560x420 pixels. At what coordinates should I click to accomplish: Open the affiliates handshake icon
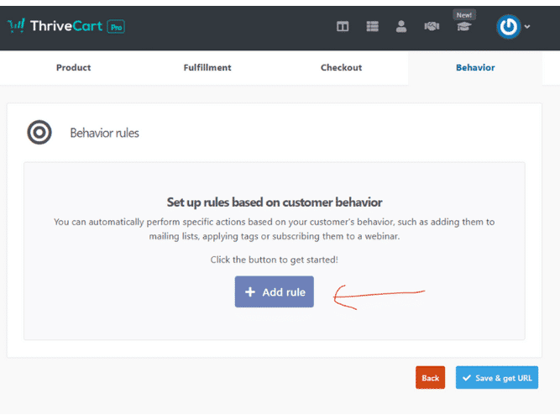432,26
